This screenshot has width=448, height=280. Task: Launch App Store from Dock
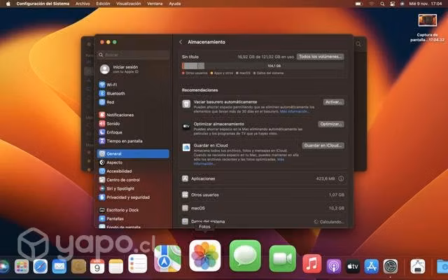(372, 266)
